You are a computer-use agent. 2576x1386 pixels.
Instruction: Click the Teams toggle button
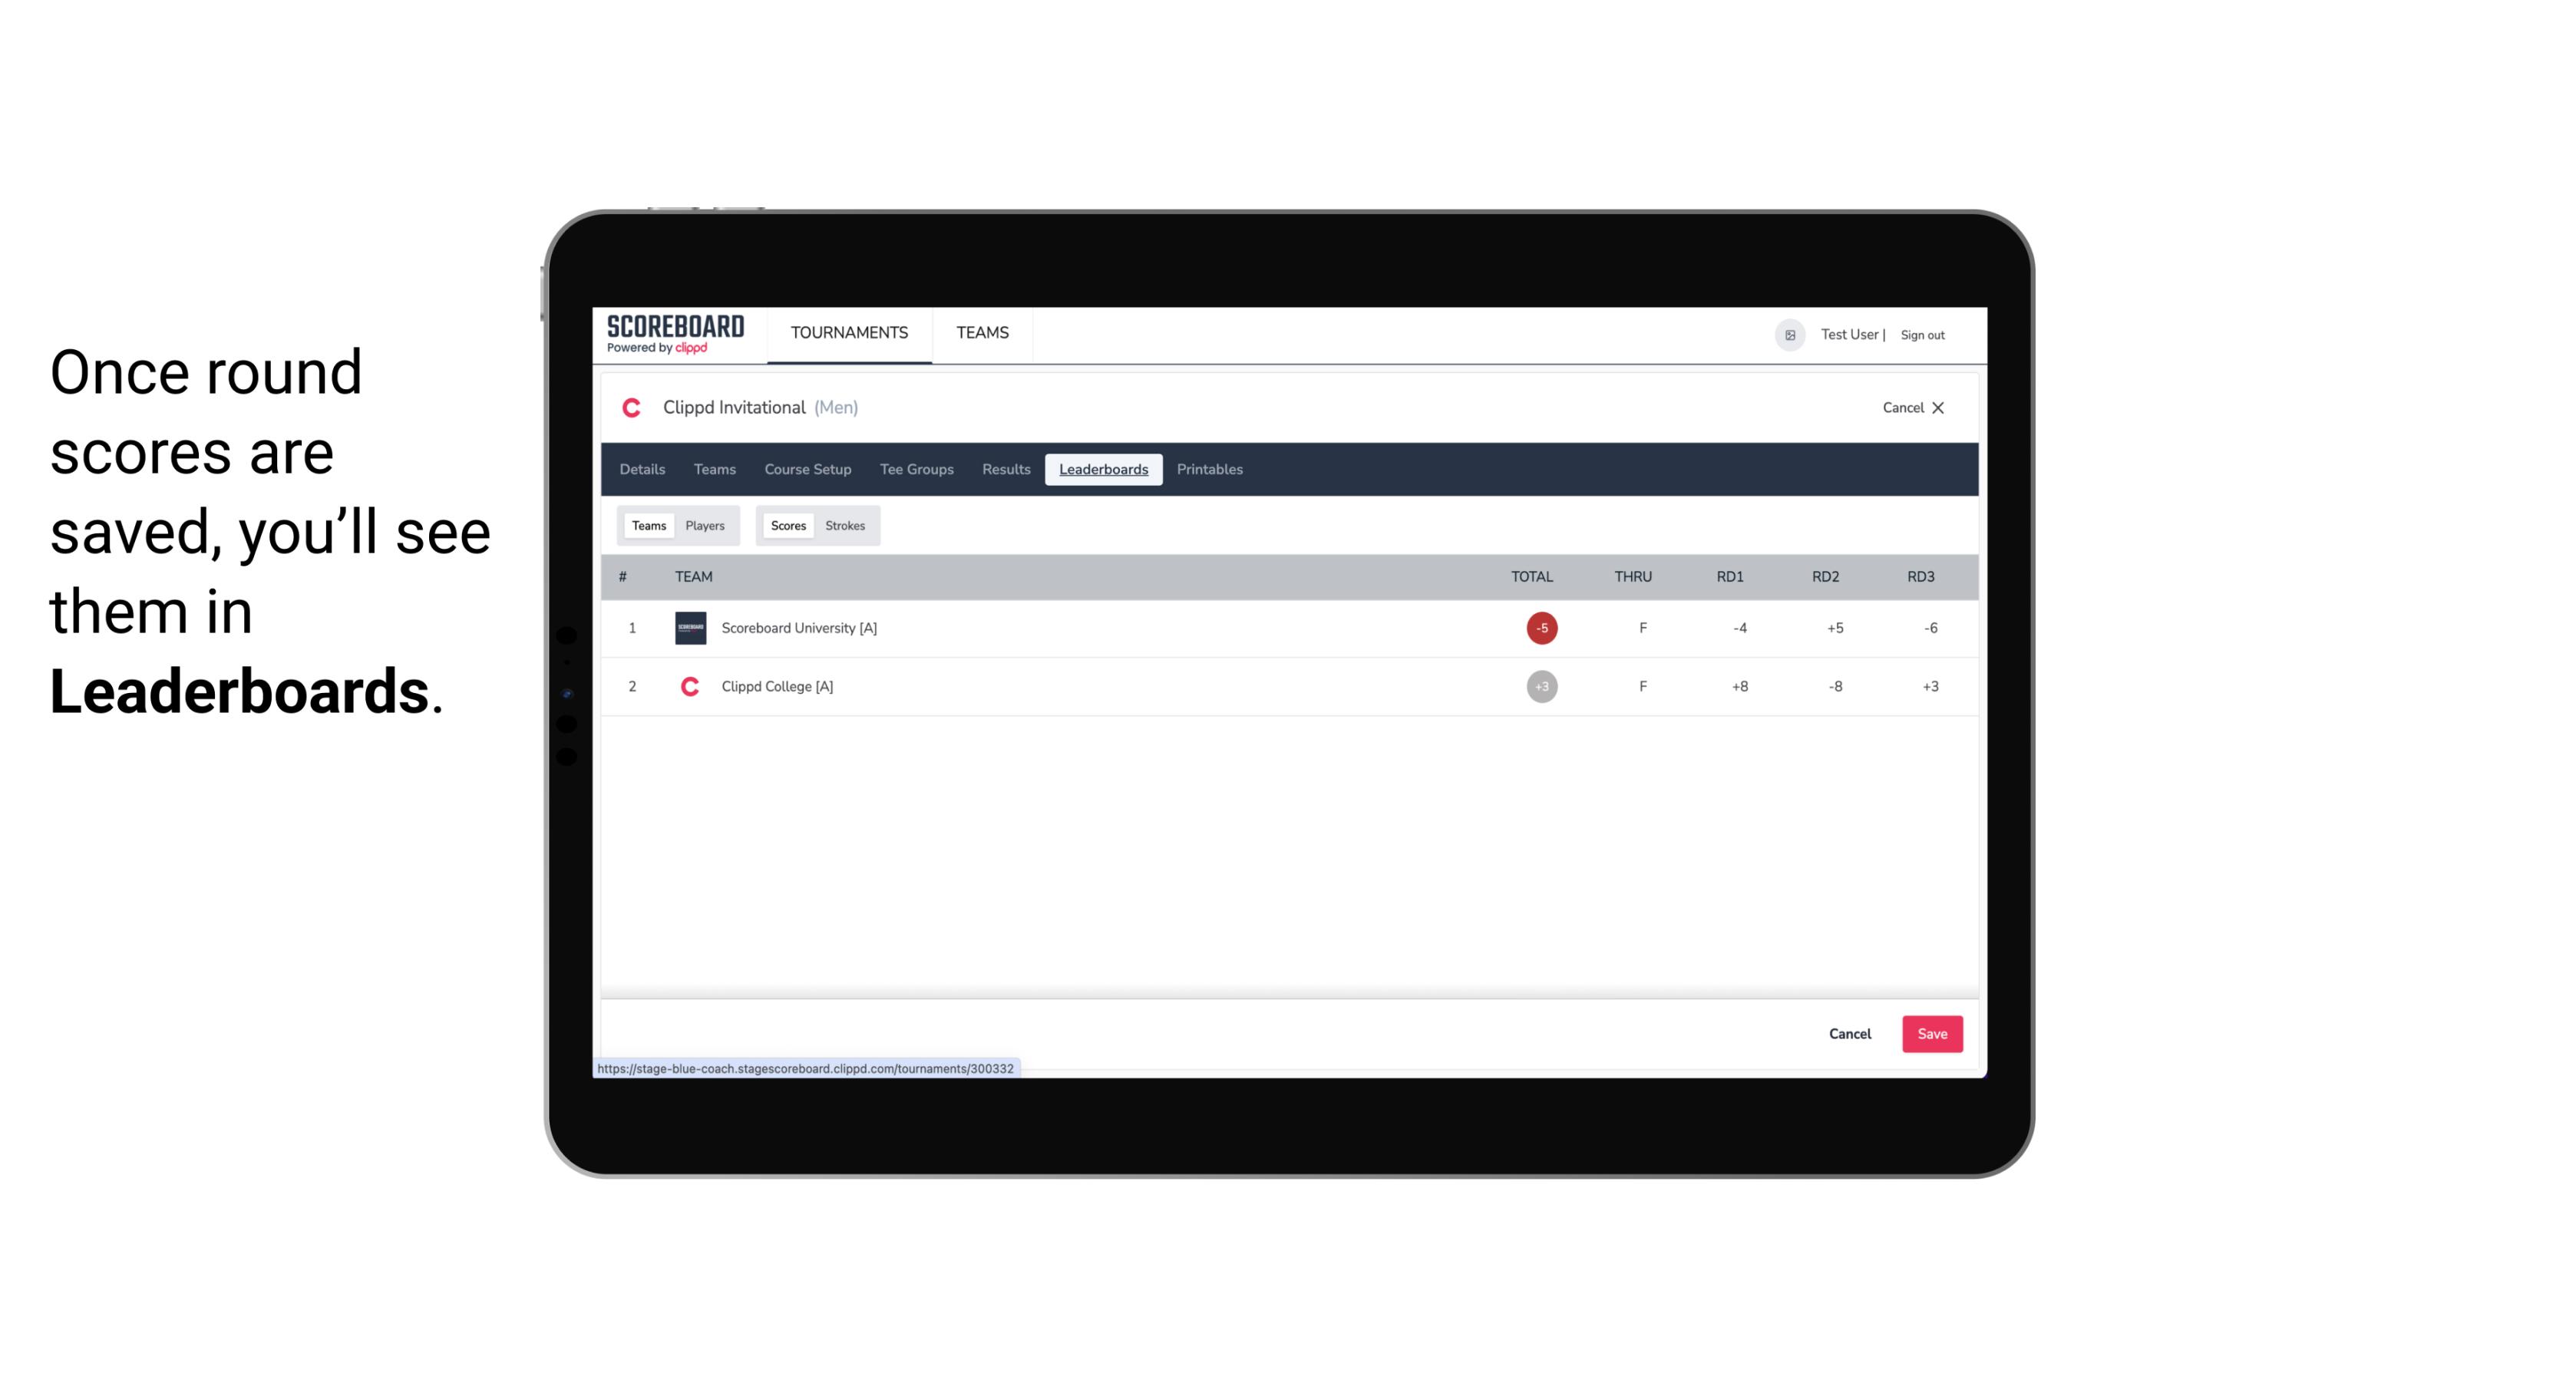[647, 524]
